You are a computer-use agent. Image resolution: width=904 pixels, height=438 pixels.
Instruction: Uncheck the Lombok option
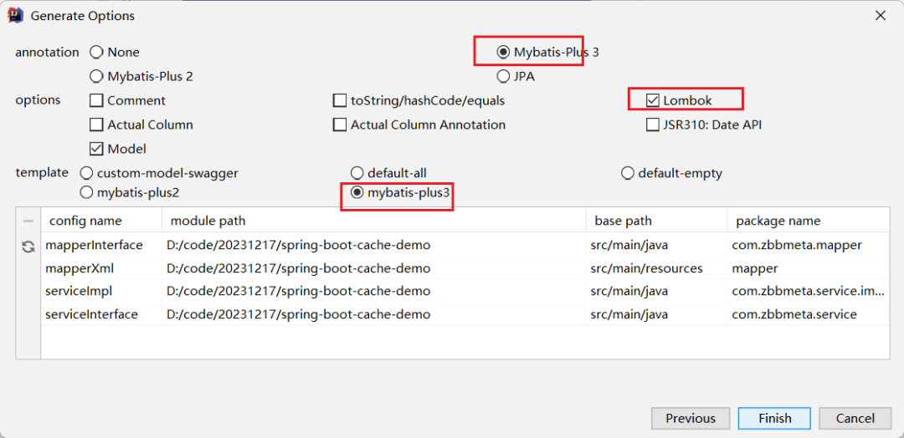click(679, 100)
